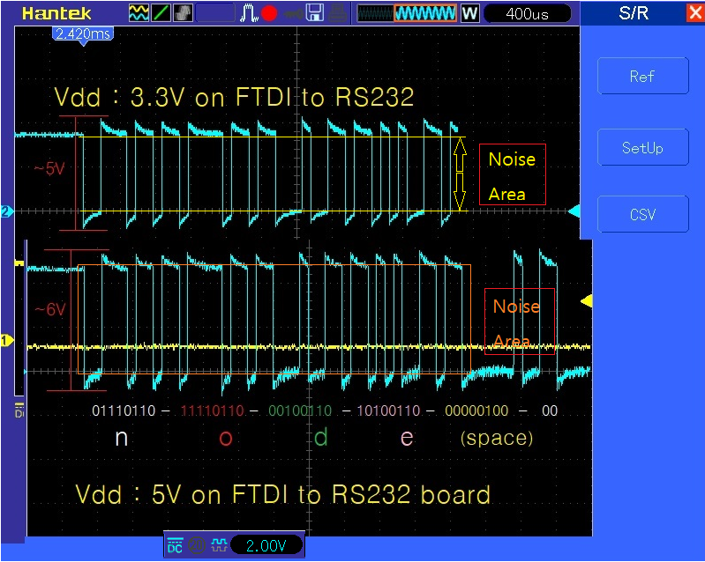Open the SetUp button in S/R panel
Viewport: 705px width, 562px height.
tap(642, 147)
